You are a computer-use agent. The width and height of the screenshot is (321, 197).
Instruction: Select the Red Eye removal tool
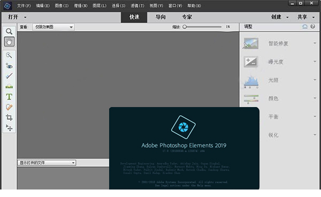point(9,66)
